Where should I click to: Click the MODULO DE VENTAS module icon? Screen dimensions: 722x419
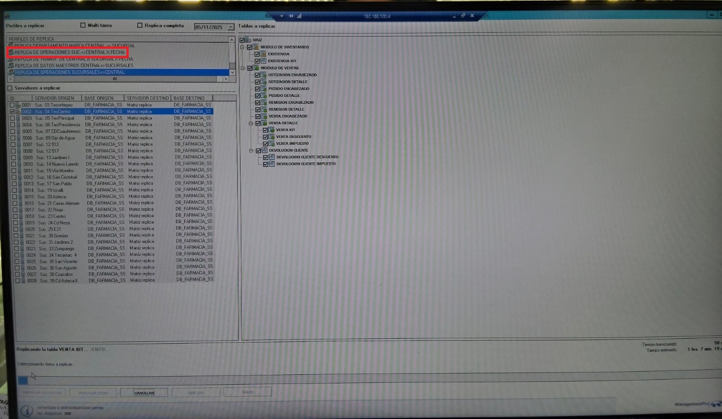256,68
